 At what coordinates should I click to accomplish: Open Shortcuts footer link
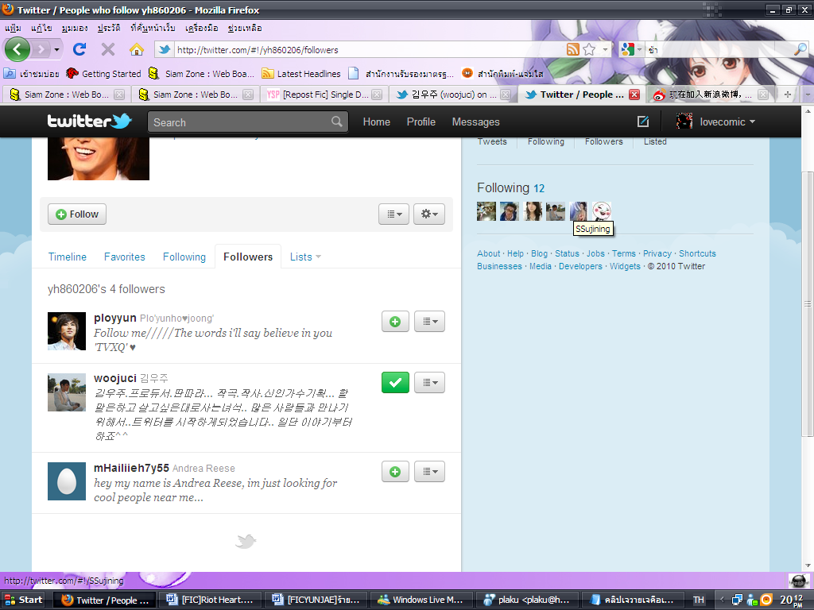click(x=697, y=253)
